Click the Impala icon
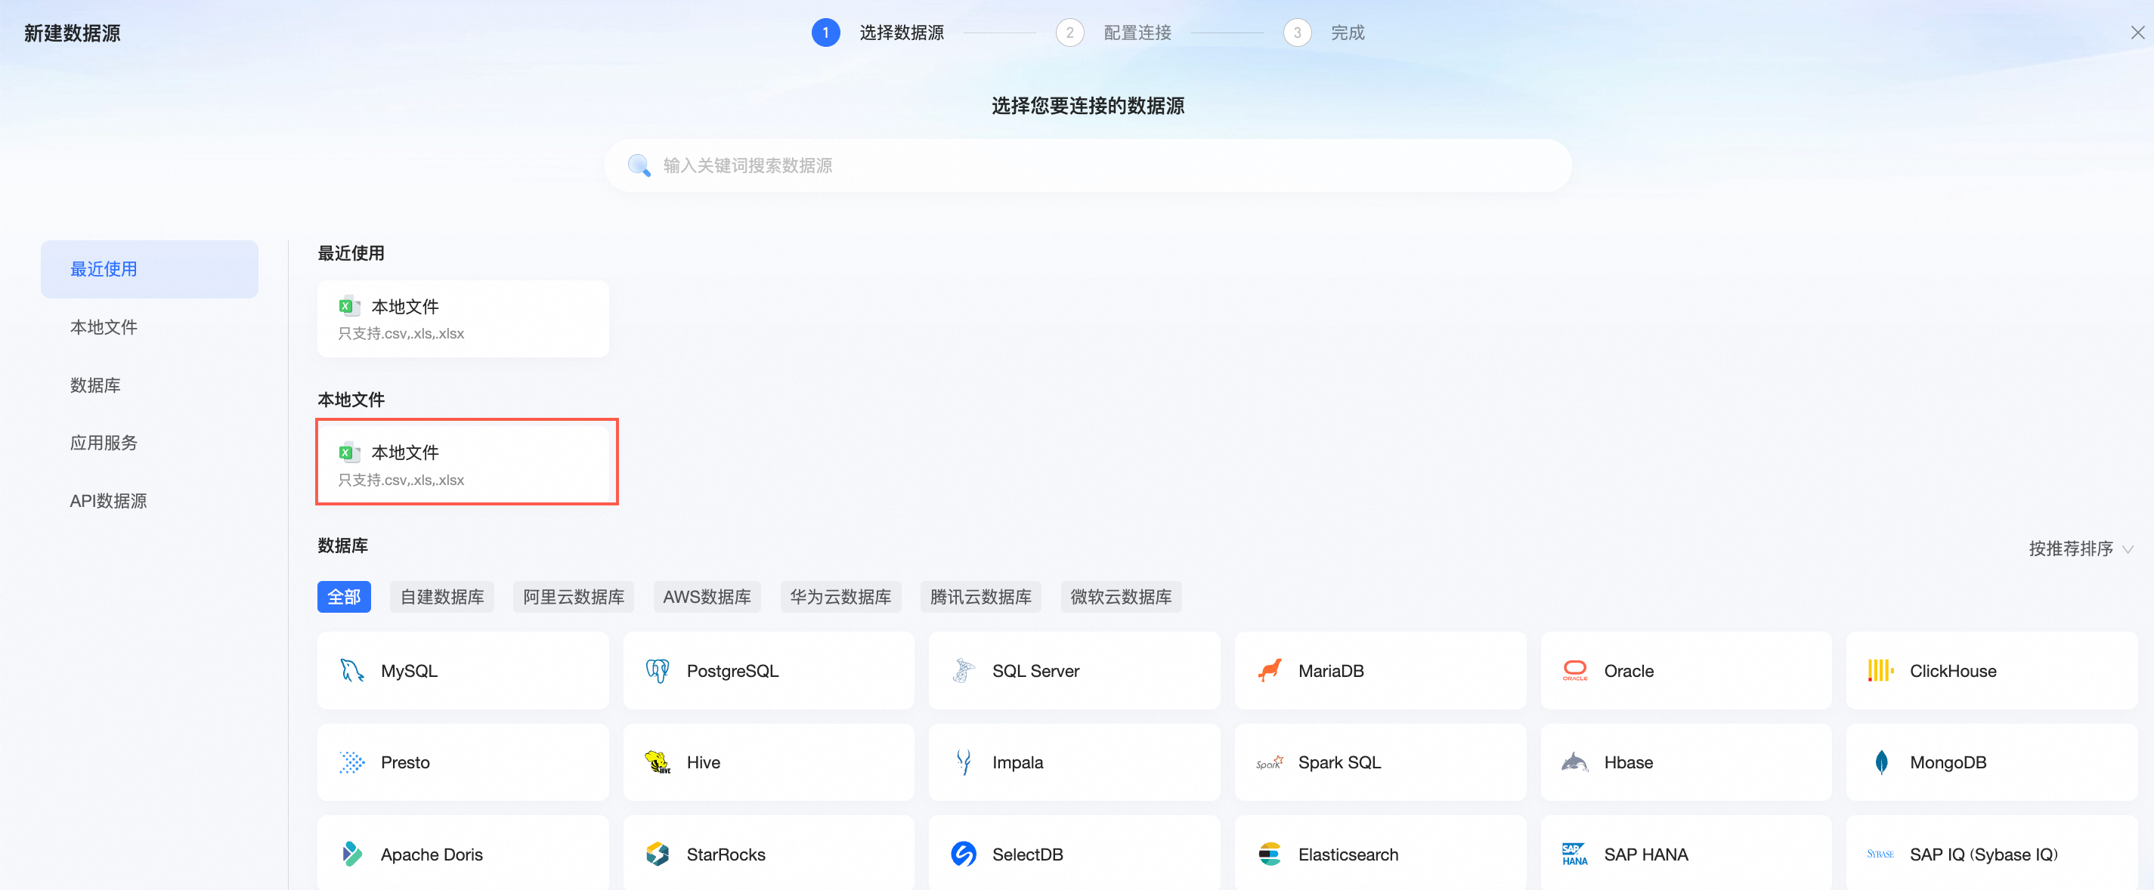Screen dimensions: 2154x890 [964, 762]
